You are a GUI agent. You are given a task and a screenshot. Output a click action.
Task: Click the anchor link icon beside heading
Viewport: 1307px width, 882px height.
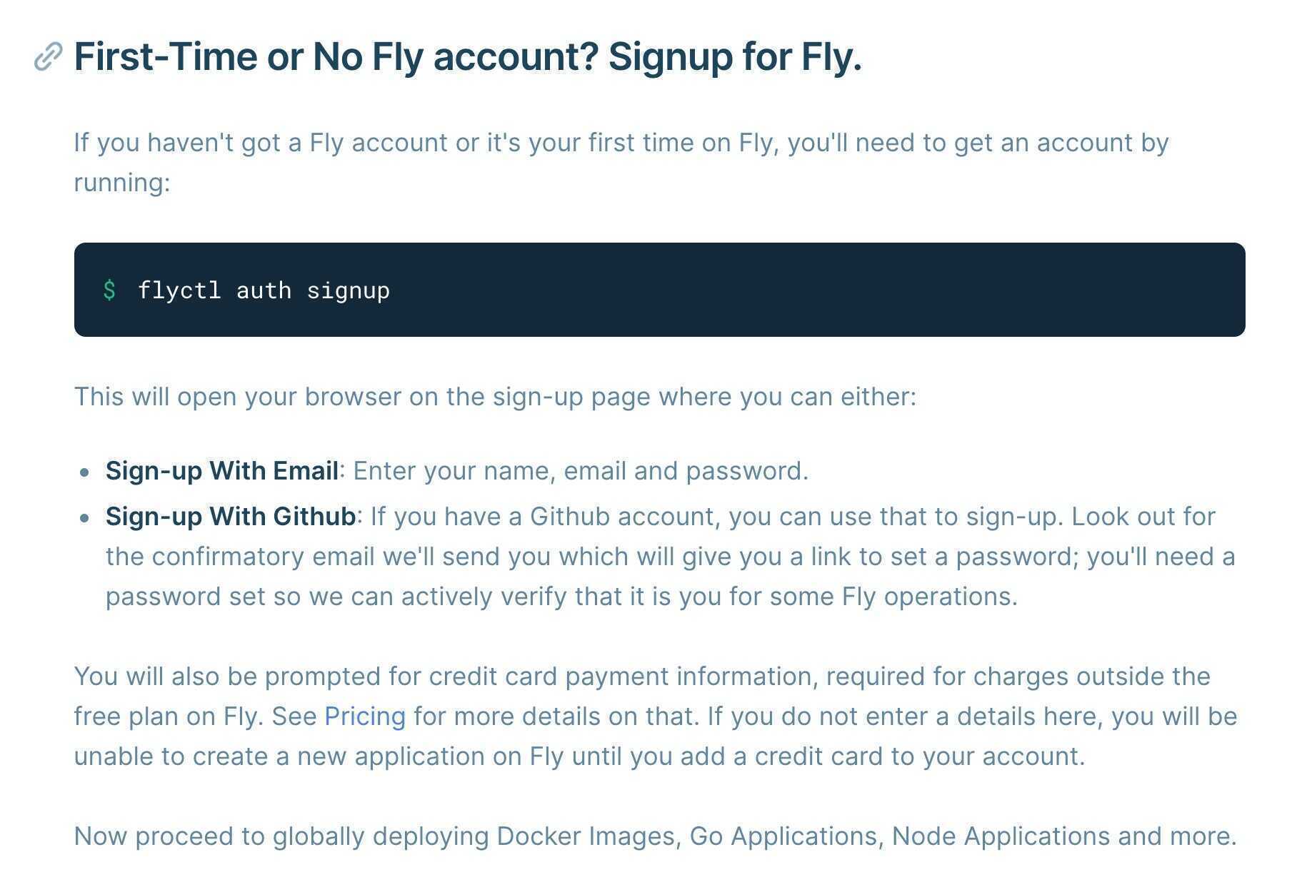pyautogui.click(x=49, y=57)
